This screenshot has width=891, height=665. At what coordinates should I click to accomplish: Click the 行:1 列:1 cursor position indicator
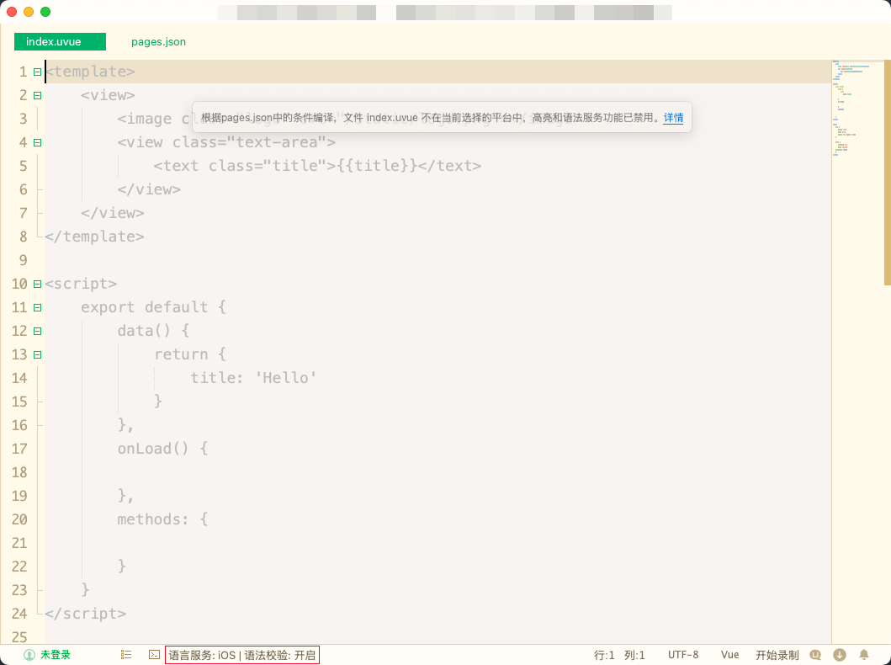[619, 656]
